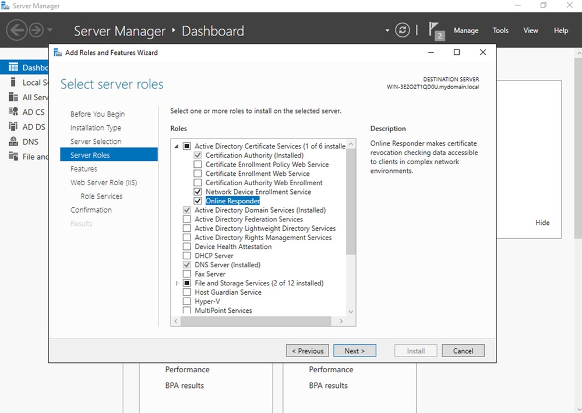Image resolution: width=582 pixels, height=413 pixels.
Task: Uncheck Online Responder checkbox
Action: pos(198,201)
